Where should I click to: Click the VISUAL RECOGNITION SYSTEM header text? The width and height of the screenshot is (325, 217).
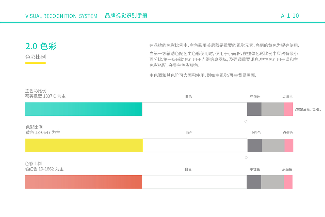click(x=61, y=16)
